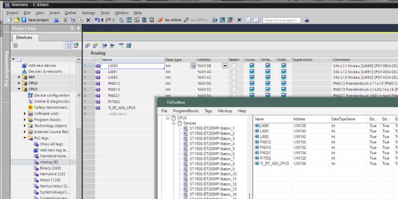Toggle the project tree overview view icon
The image size is (398, 199).
click(68, 45)
